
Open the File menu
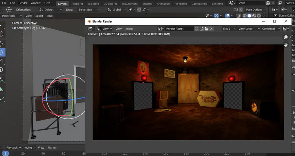tap(4, 3)
